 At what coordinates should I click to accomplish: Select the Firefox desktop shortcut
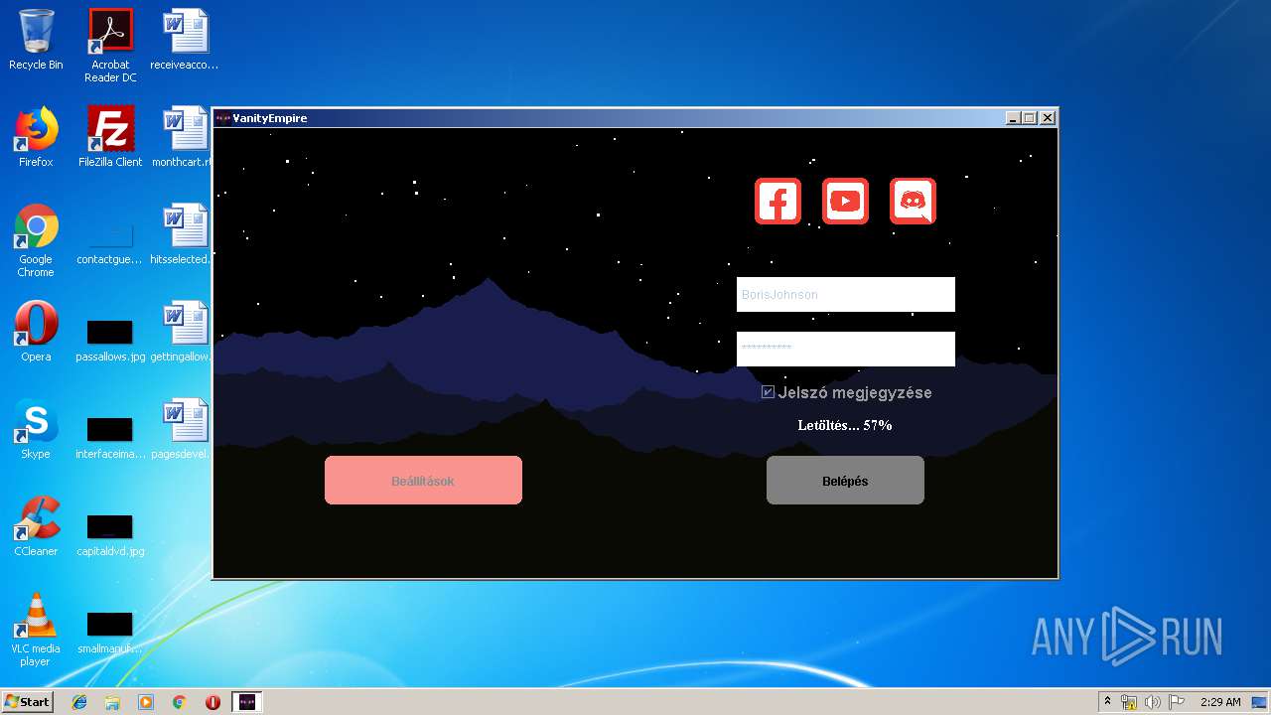pos(36,138)
